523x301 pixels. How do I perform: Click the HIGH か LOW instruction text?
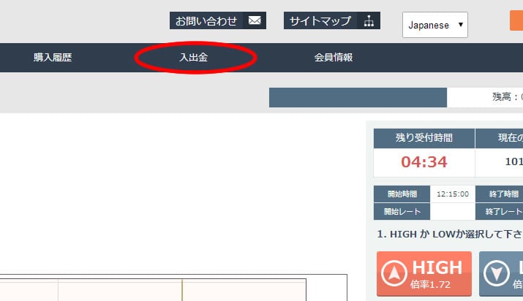tap(450, 235)
